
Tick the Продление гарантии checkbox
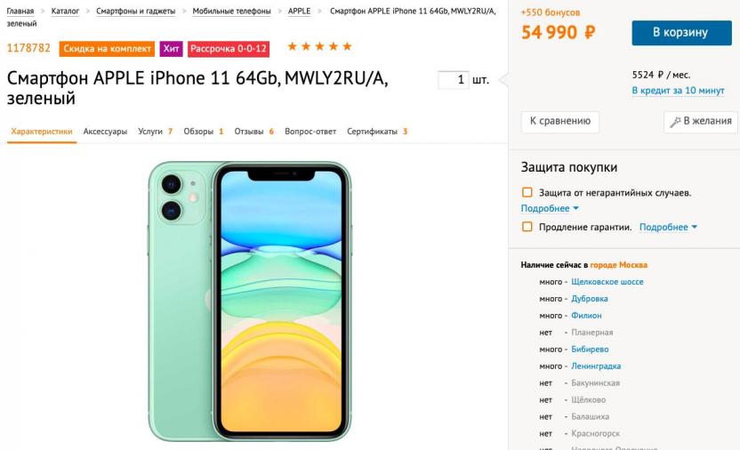point(527,227)
